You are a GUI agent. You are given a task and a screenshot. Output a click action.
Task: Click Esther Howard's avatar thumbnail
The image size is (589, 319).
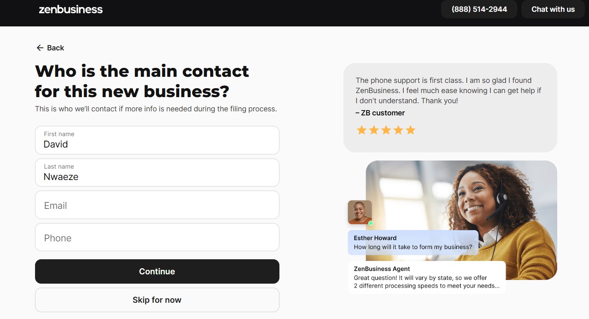[359, 212]
